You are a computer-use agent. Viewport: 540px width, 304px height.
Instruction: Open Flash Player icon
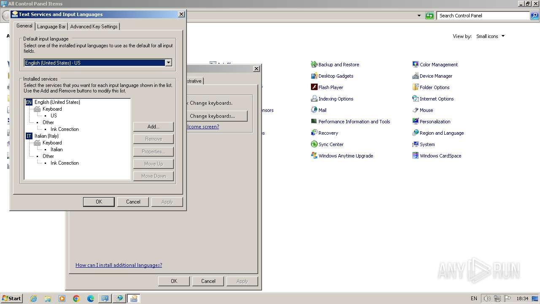tap(314, 87)
